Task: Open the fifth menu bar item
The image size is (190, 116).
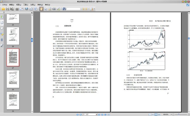Action: (33, 5)
